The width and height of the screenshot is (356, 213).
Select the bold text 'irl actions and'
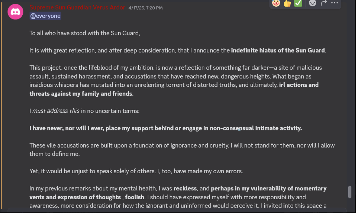click(x=299, y=85)
